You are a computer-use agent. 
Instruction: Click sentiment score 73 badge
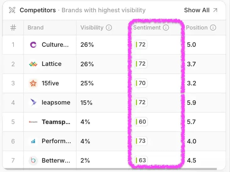point(141,141)
